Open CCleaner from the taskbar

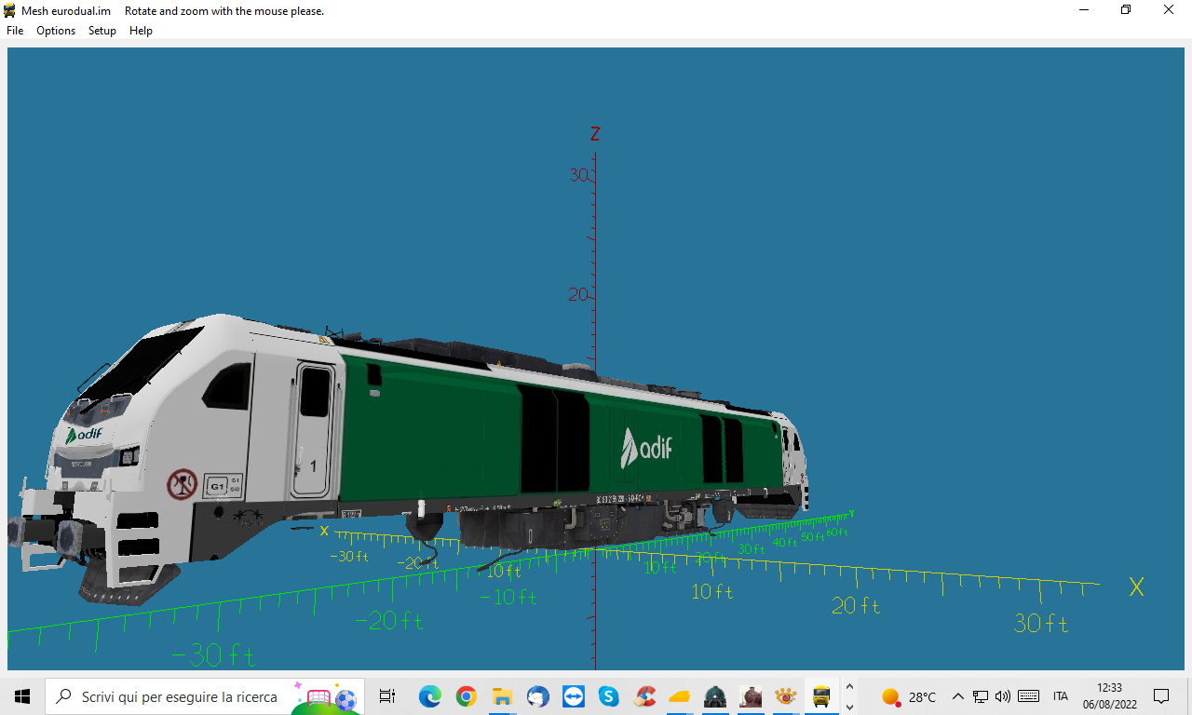click(644, 696)
